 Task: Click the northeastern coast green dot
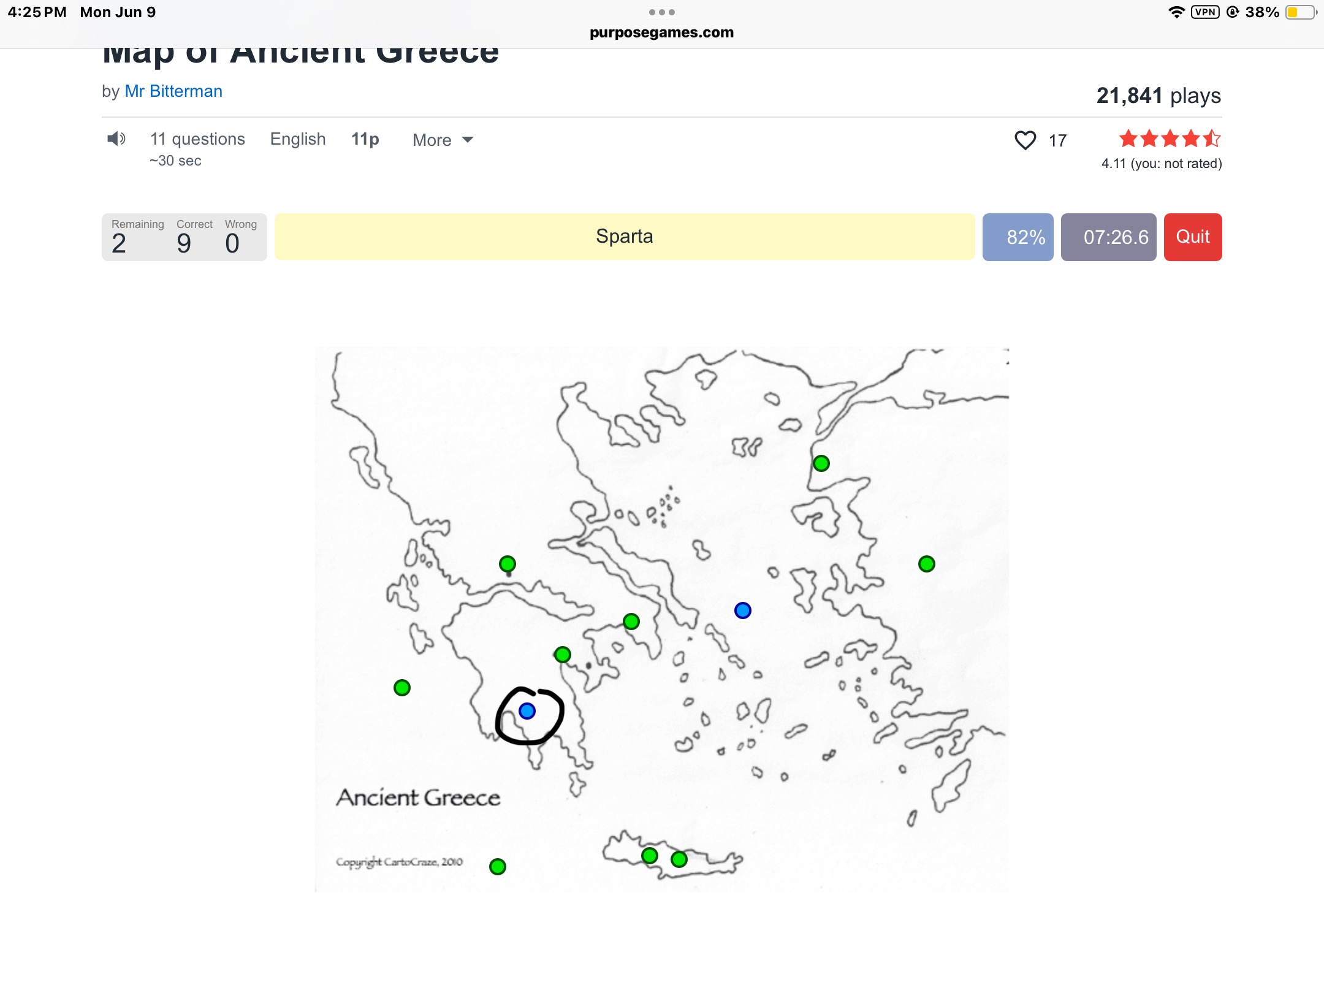click(x=821, y=463)
